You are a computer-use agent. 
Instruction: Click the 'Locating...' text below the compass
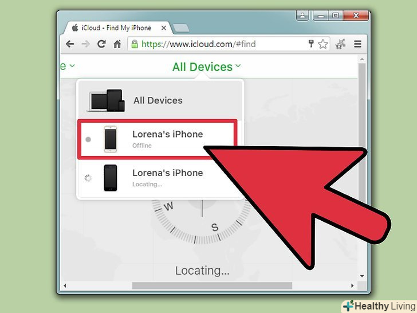[202, 271]
